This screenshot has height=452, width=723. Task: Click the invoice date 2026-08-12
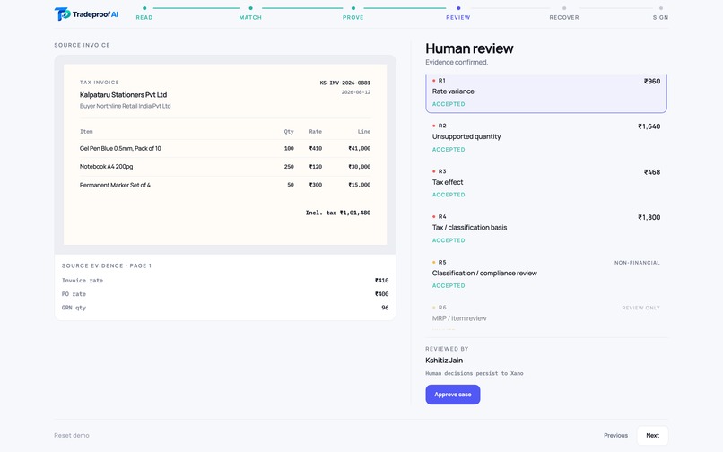click(x=355, y=92)
